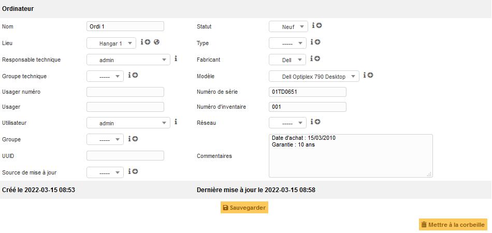Add new Réseau using plus icon
This screenshot has width=492, height=233.
pyautogui.click(x=317, y=122)
